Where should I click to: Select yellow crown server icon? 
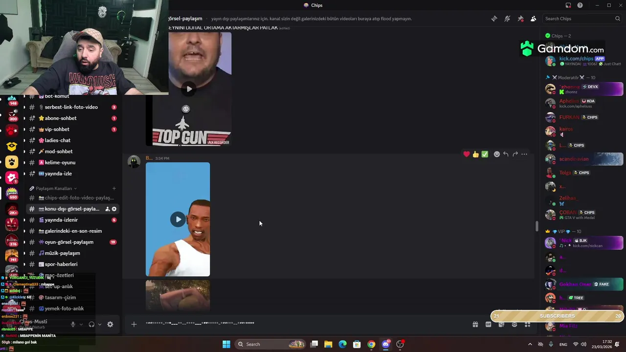click(12, 162)
